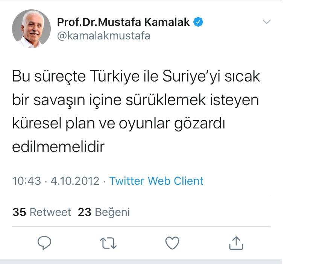Click the 4.10.2012 tweet date

75,181
